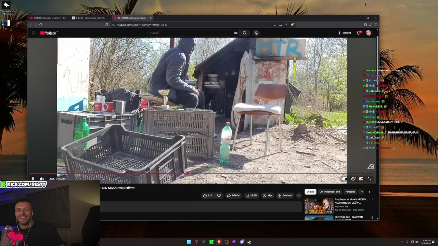Screen dimensions: 438x246
Task: Open more actions three-dot menu under video
Action: pyautogui.click(x=299, y=195)
